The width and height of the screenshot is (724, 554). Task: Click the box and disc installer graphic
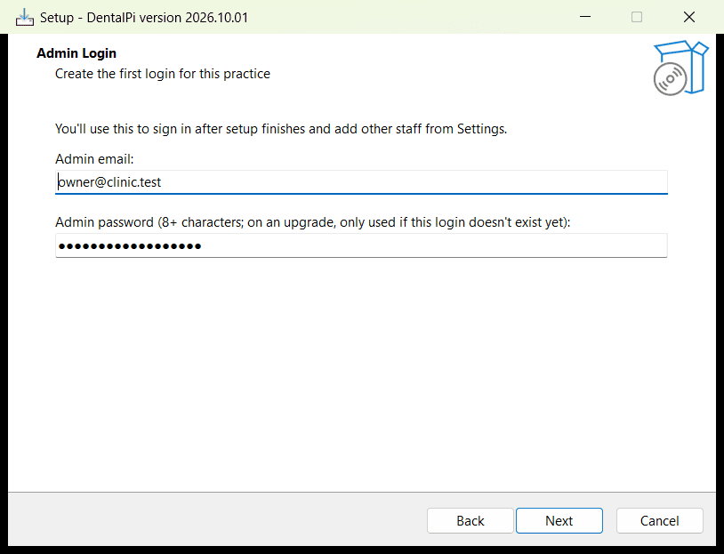pos(680,68)
